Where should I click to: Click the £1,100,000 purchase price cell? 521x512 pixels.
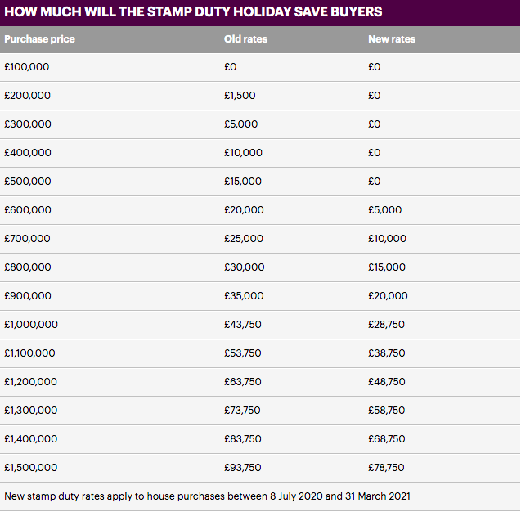(29, 353)
